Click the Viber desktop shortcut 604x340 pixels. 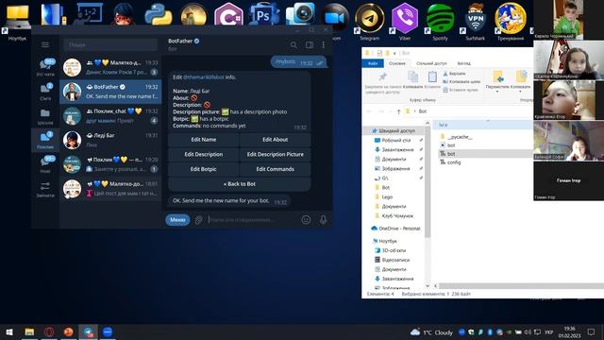click(405, 21)
